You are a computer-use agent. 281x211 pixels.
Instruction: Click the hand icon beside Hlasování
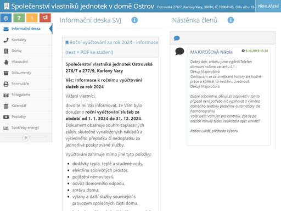pos(6,62)
